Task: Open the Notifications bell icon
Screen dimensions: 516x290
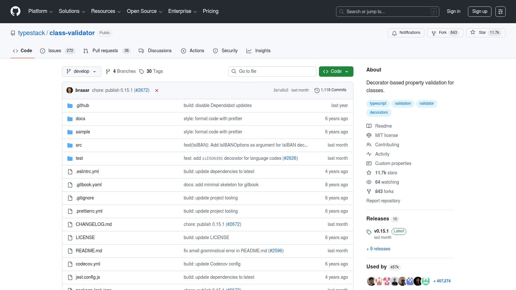Action: pyautogui.click(x=394, y=33)
